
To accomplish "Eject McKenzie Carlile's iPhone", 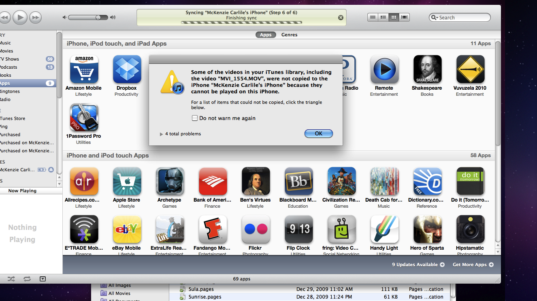I will click(51, 170).
